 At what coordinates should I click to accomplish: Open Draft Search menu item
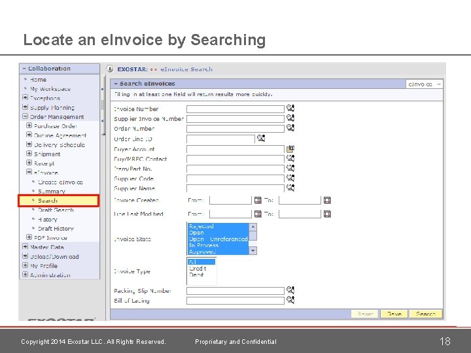[56, 210]
